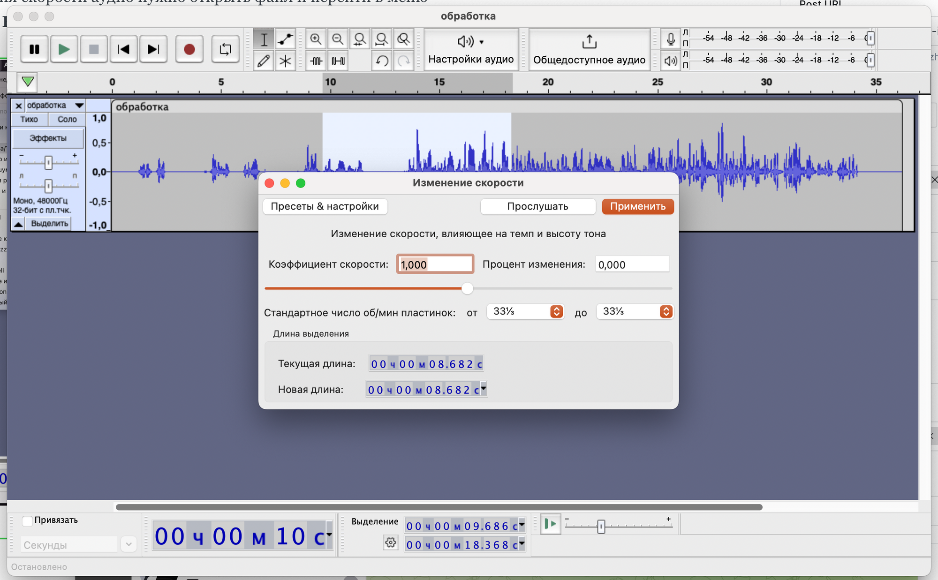Open the обработка track name dropdown

pyautogui.click(x=79, y=105)
